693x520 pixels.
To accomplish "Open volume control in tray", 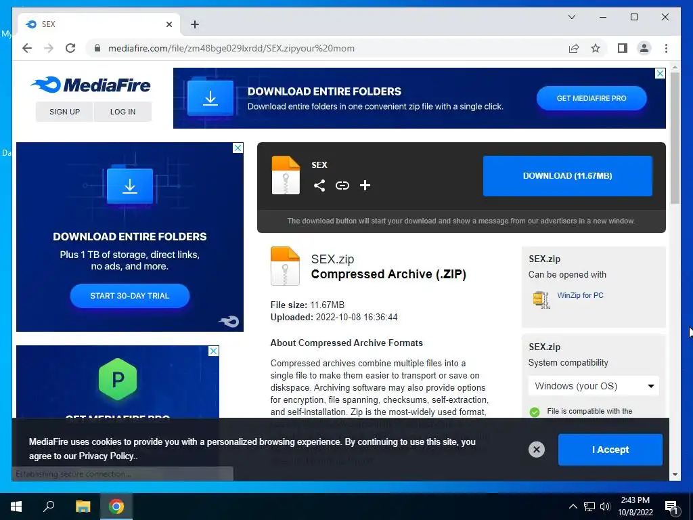I will point(605,506).
